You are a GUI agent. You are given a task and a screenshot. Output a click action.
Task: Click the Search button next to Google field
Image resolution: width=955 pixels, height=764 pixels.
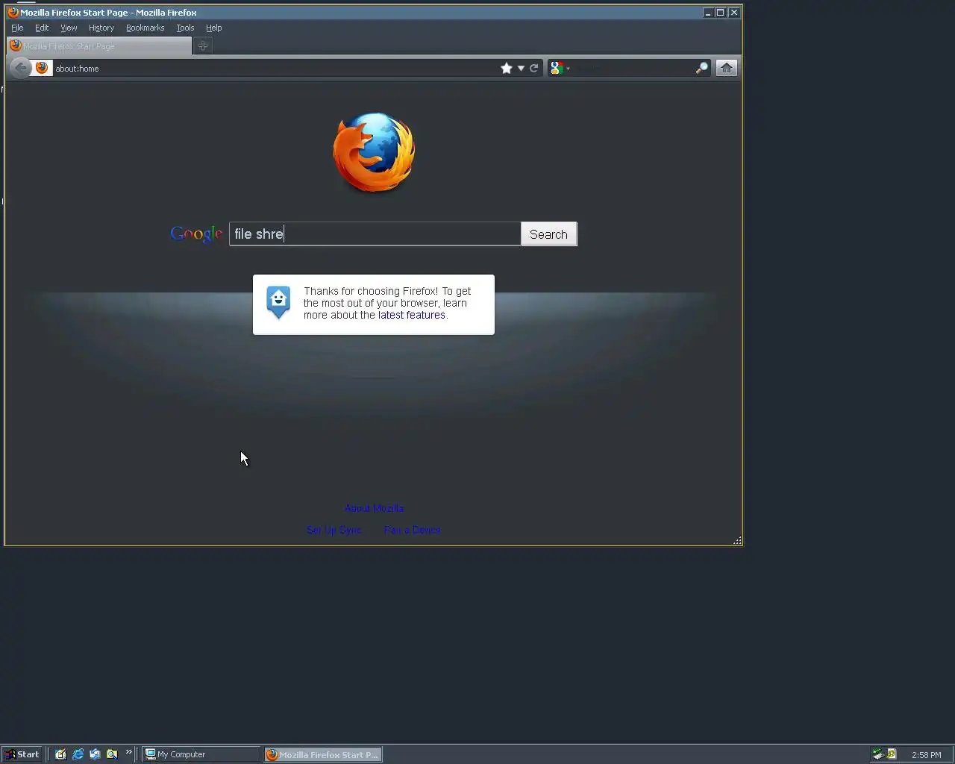pyautogui.click(x=548, y=234)
